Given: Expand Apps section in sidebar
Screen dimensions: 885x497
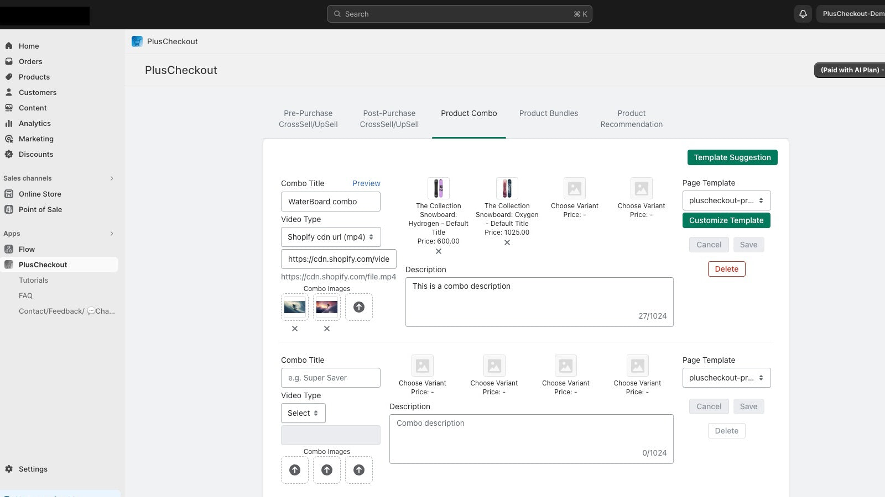Looking at the screenshot, I should click(x=112, y=234).
